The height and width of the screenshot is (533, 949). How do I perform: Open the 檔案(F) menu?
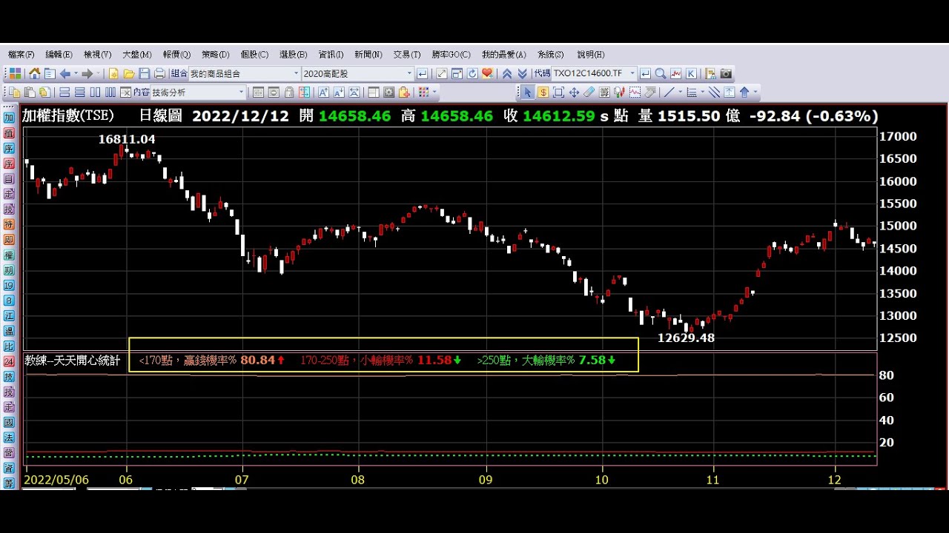21,55
